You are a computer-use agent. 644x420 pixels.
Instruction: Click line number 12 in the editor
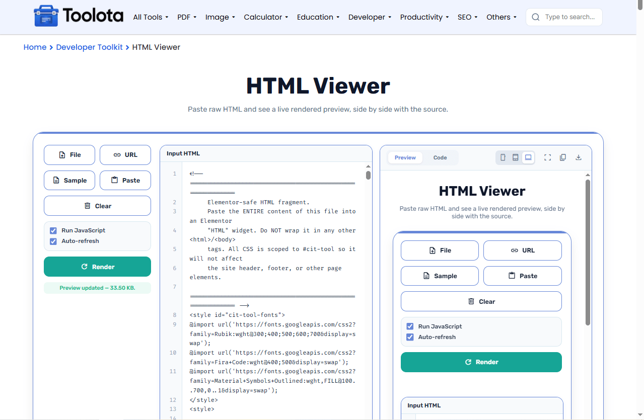pyautogui.click(x=174, y=400)
